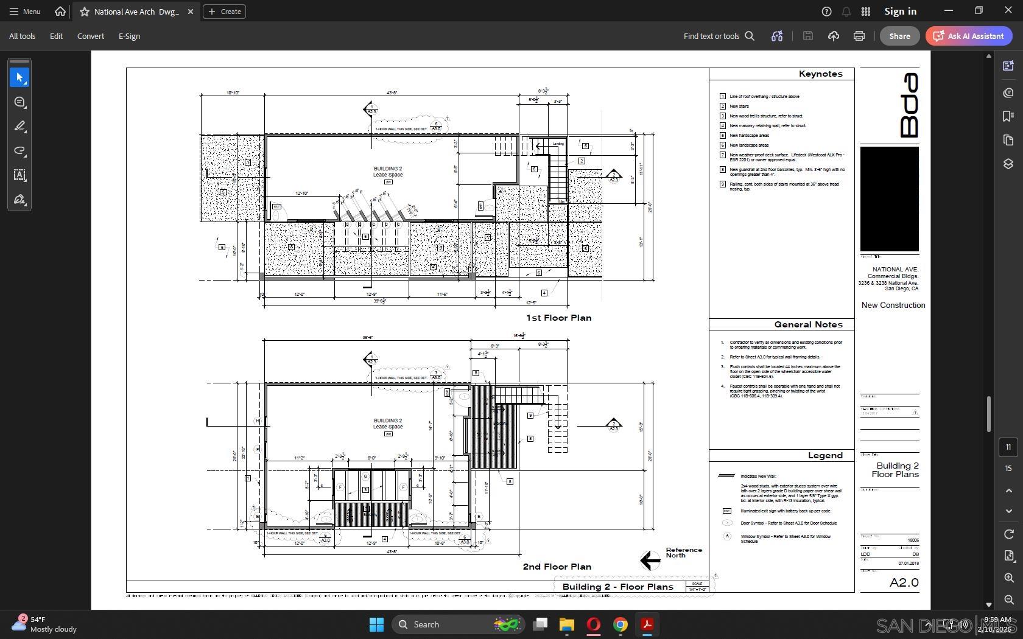Zoom in on the drawing
Viewport: 1023px width, 639px height.
pyautogui.click(x=1008, y=579)
